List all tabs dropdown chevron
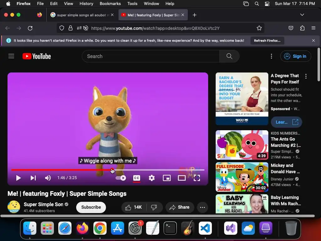The image size is (321, 241). [x=302, y=15]
